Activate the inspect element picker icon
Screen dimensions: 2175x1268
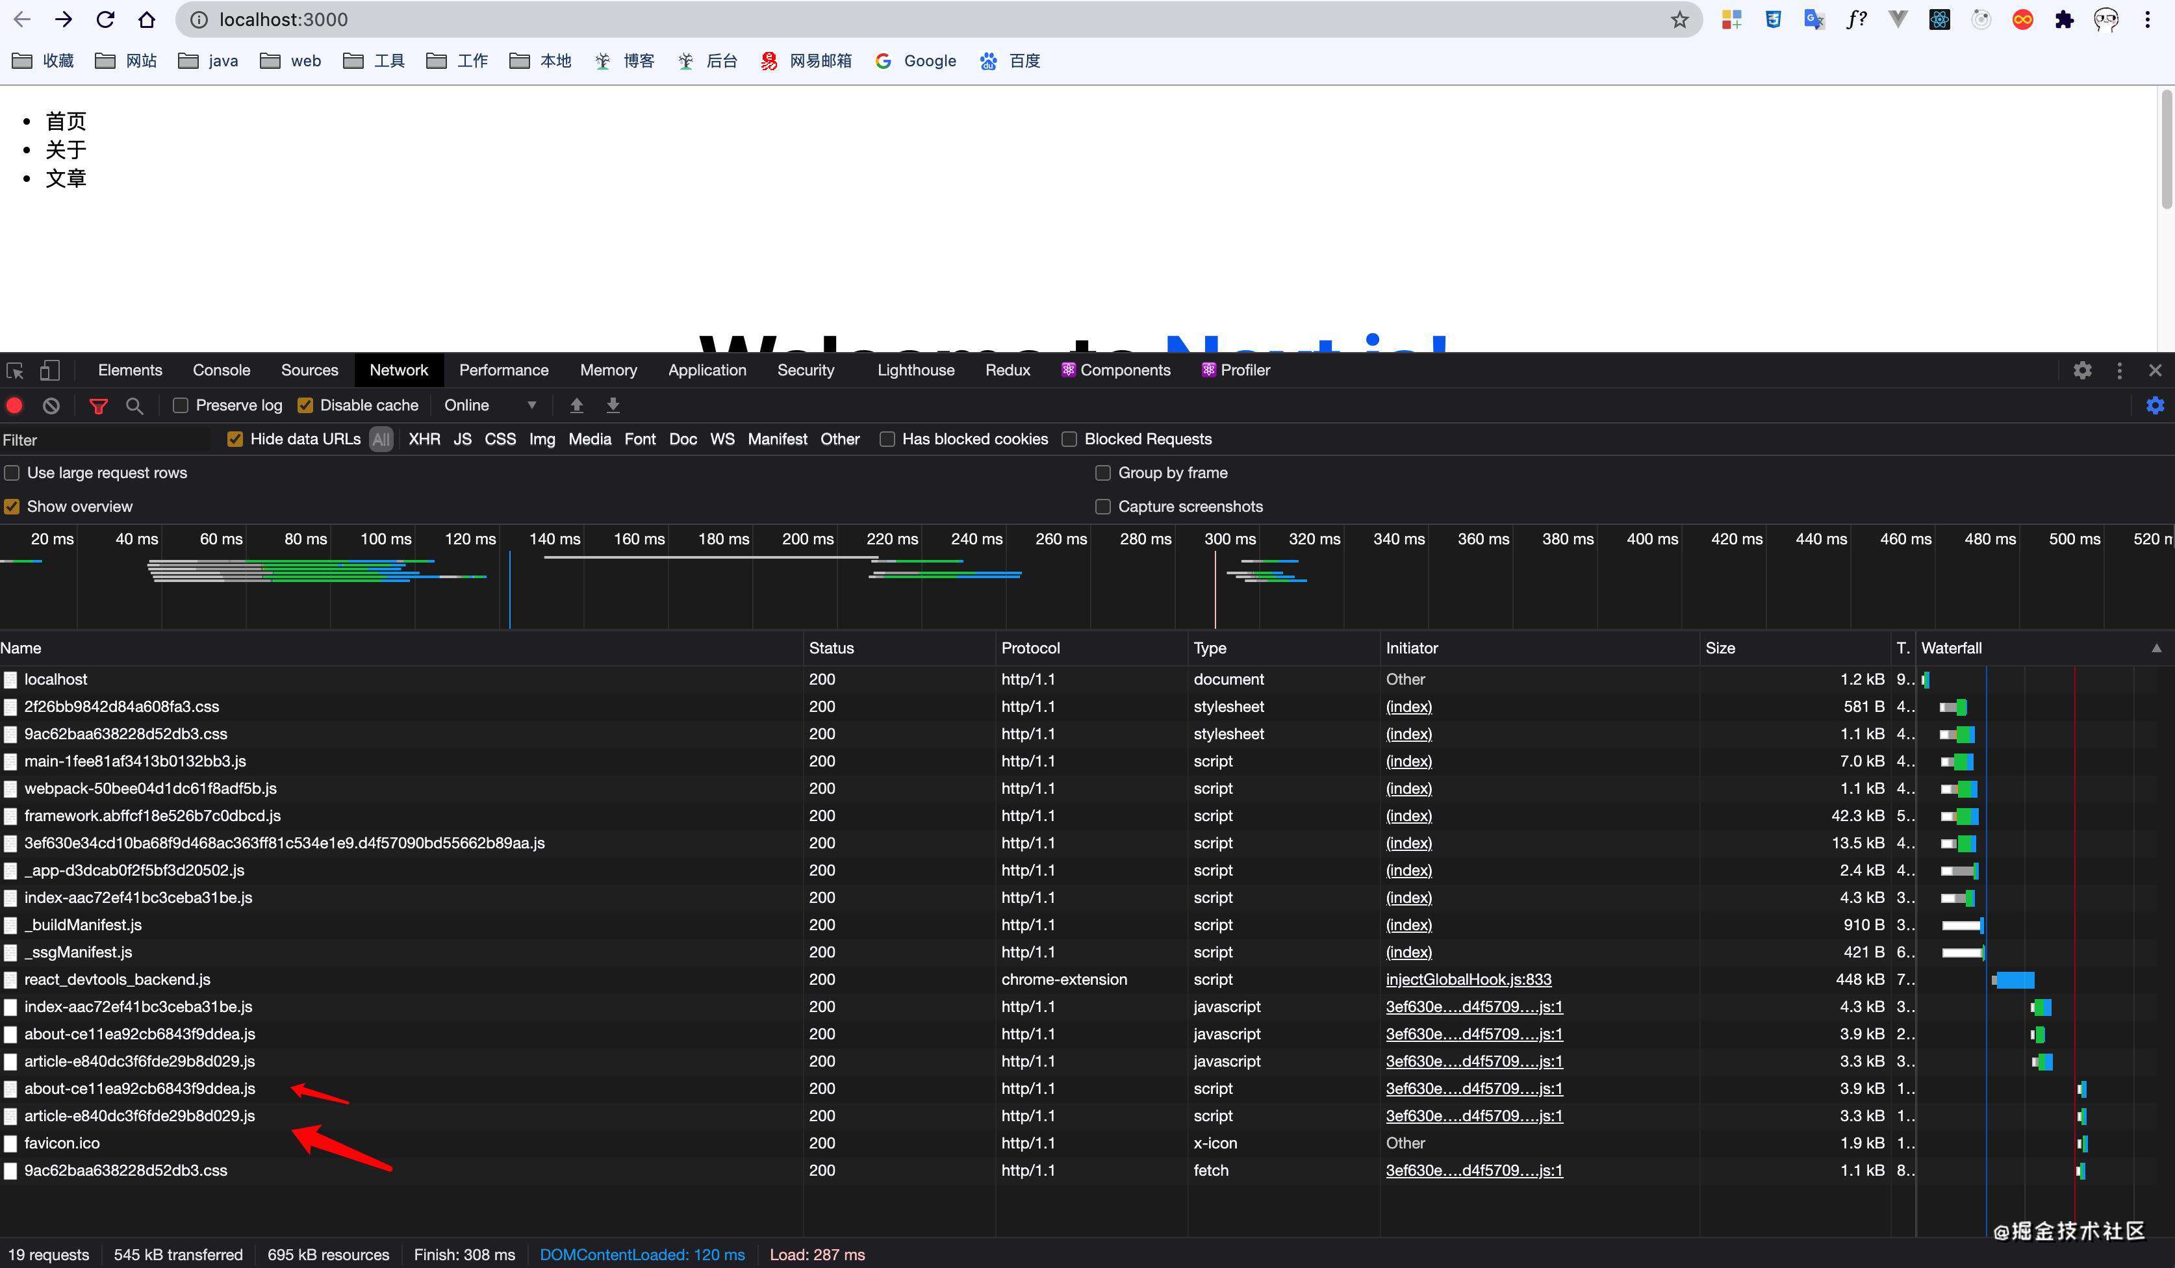(x=16, y=370)
